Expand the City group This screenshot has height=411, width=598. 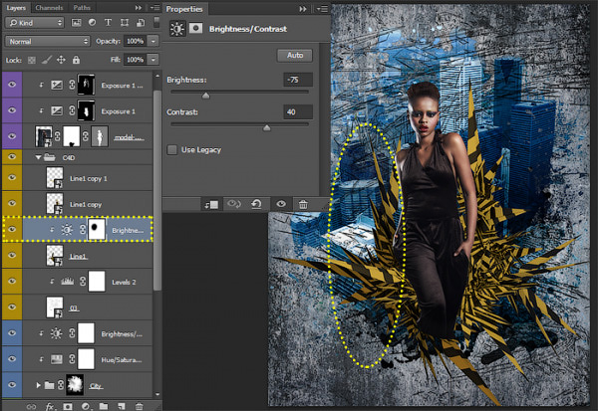(38, 385)
